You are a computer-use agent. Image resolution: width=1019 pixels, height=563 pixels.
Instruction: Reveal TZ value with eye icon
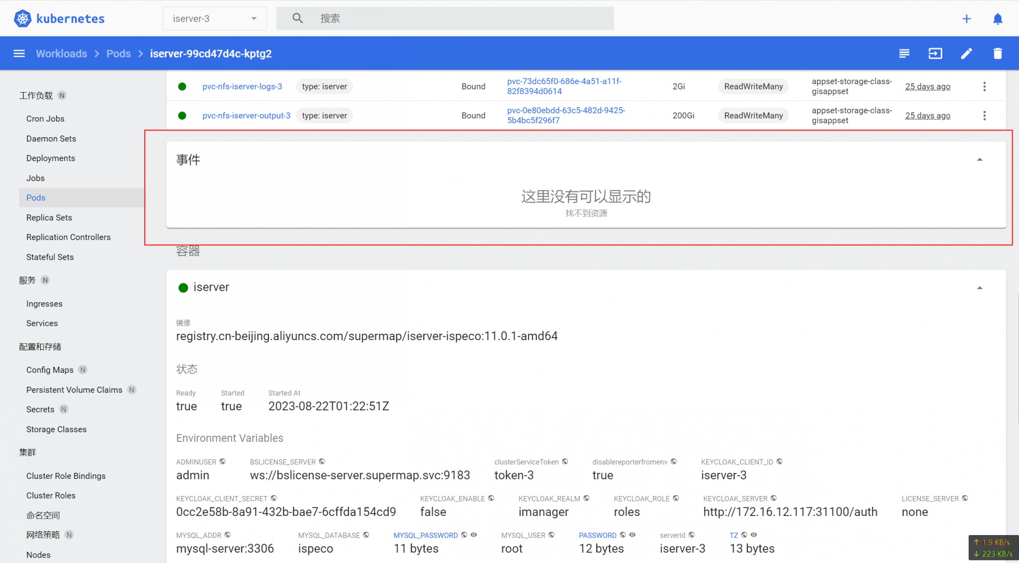[x=754, y=535]
